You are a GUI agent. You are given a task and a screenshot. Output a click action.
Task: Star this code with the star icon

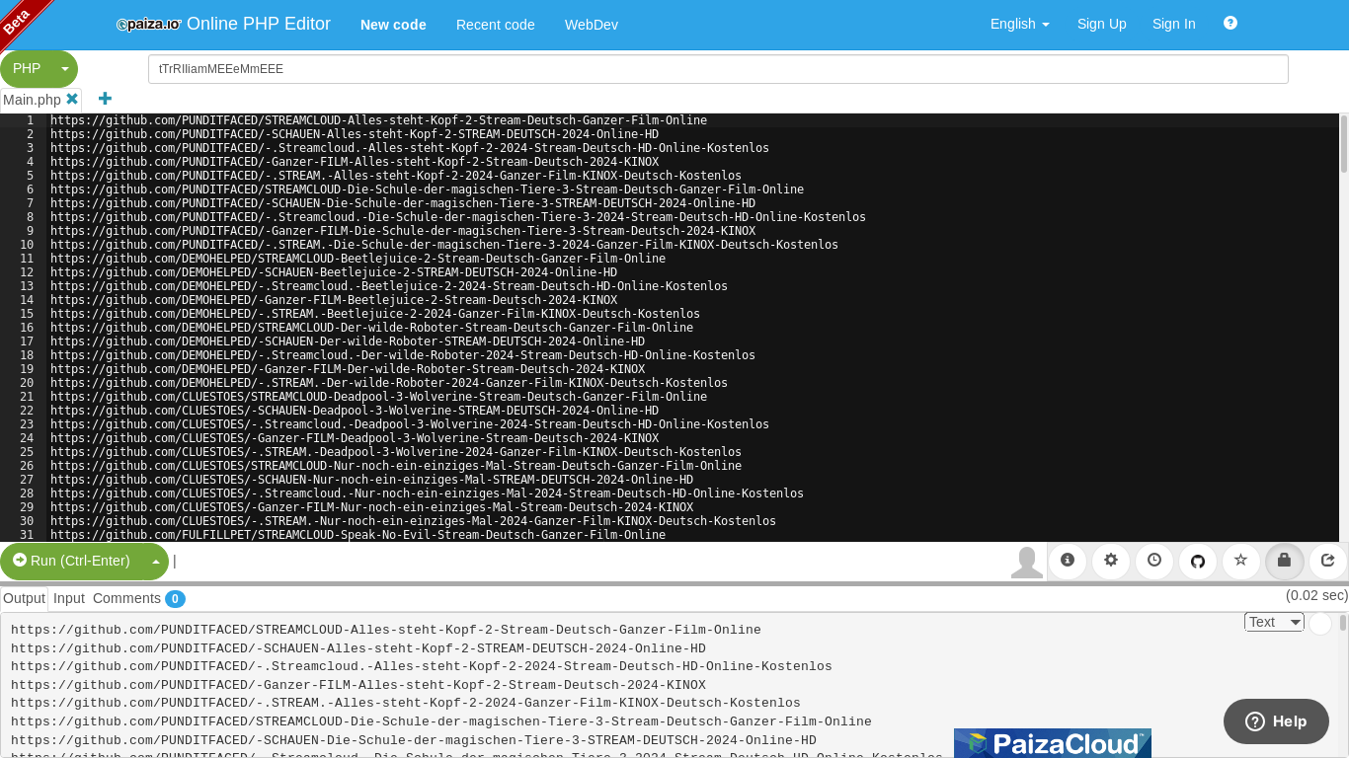(1241, 561)
